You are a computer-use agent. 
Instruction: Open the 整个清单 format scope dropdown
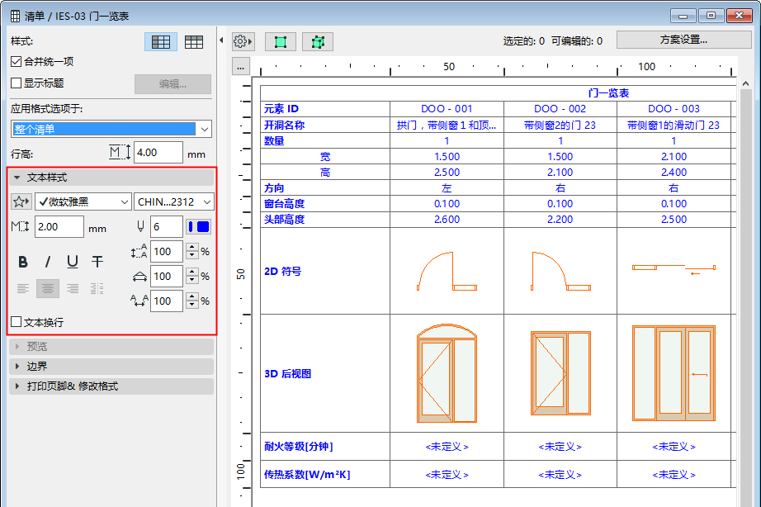[x=111, y=129]
